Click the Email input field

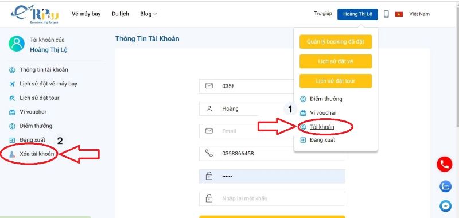(272, 131)
